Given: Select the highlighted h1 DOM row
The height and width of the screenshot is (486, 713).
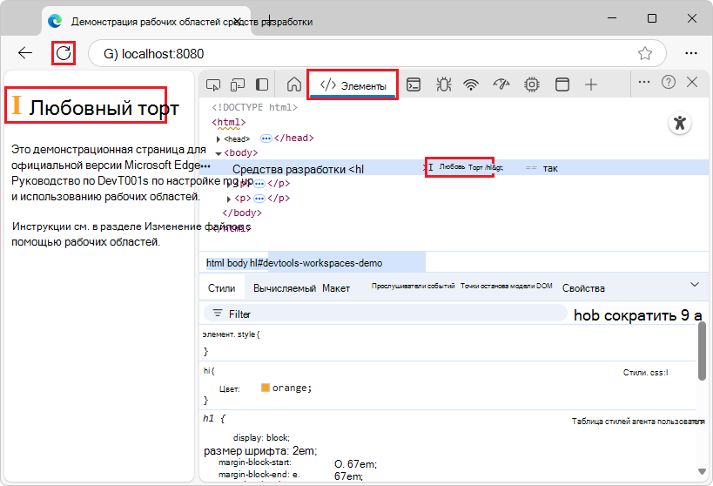Looking at the screenshot, I should coord(454,168).
